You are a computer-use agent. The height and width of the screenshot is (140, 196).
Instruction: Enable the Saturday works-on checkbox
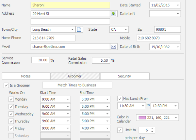11,136
